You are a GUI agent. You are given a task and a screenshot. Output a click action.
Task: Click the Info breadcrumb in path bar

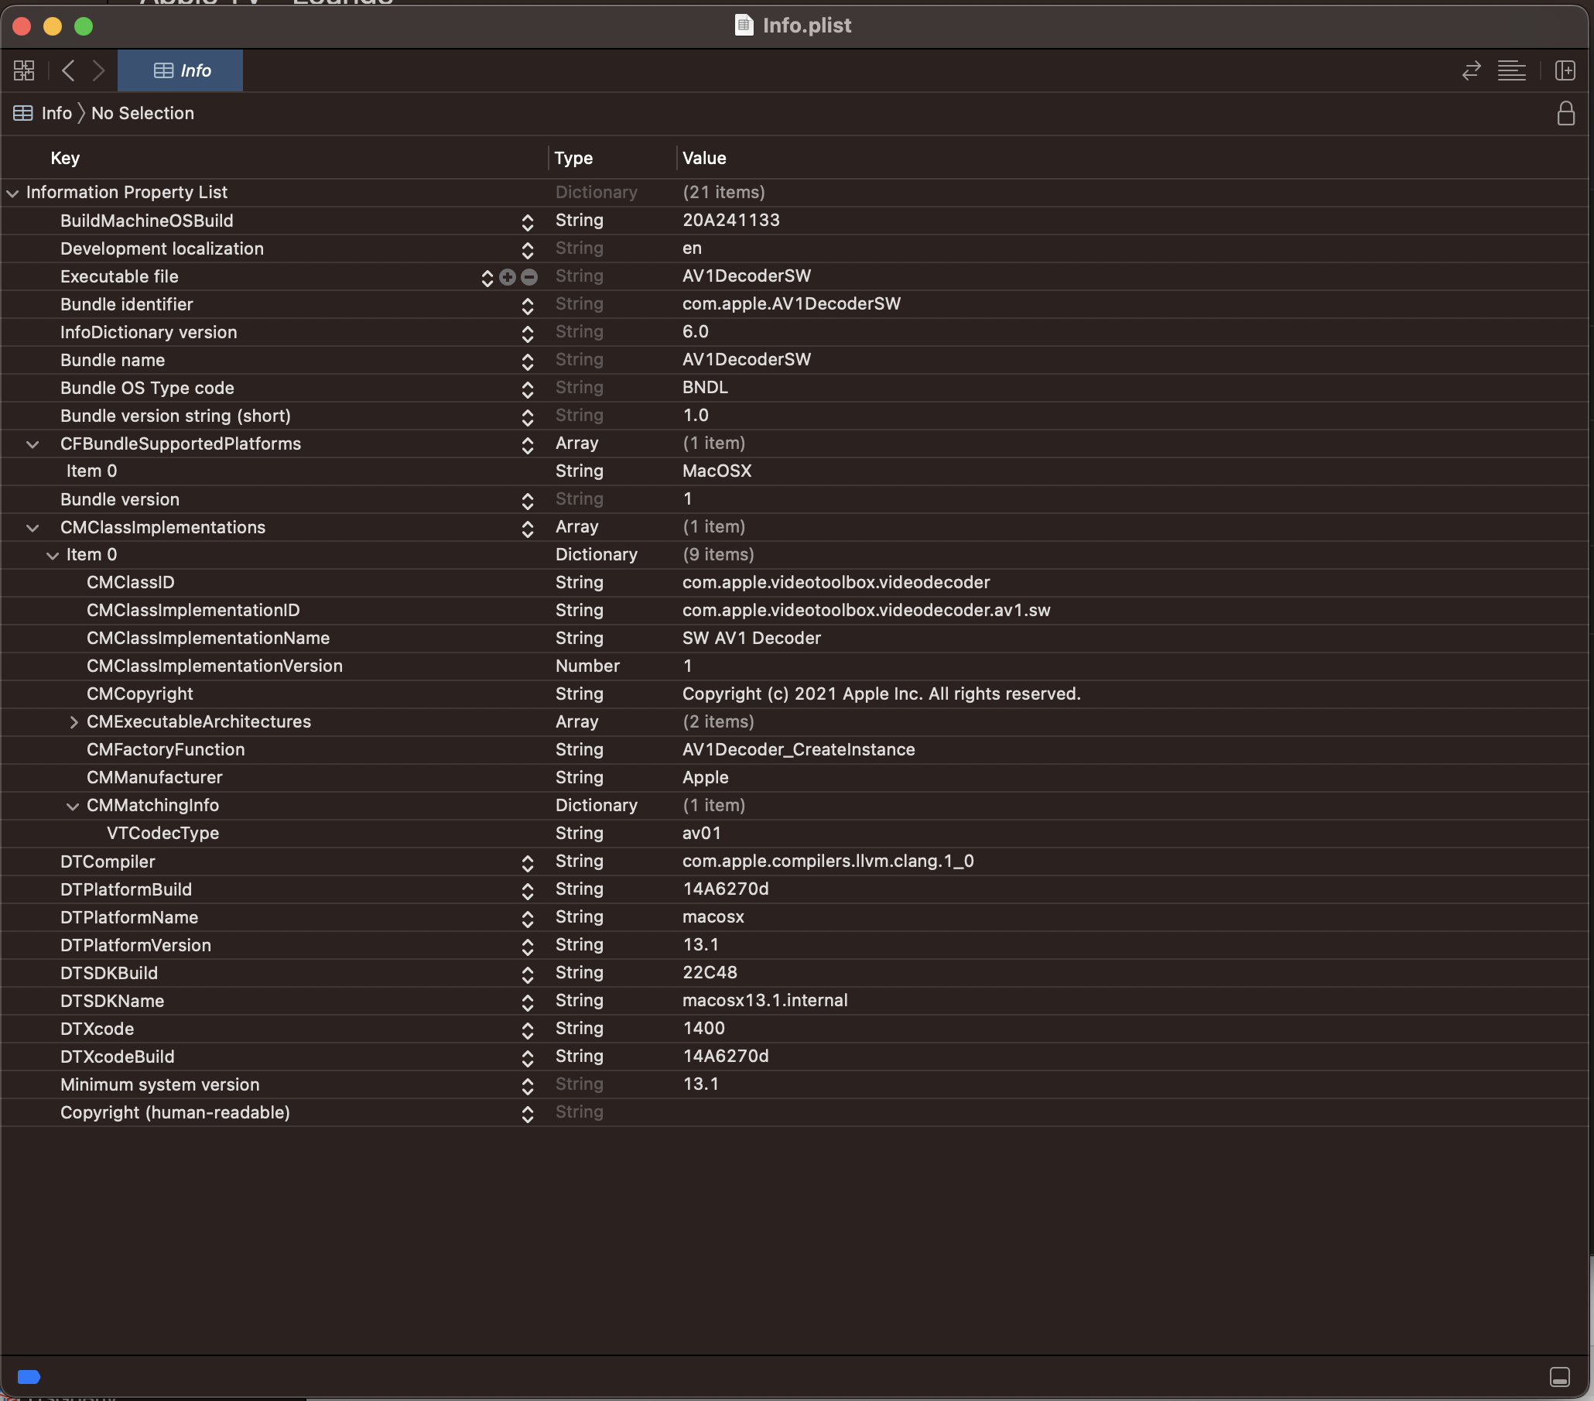click(x=56, y=113)
